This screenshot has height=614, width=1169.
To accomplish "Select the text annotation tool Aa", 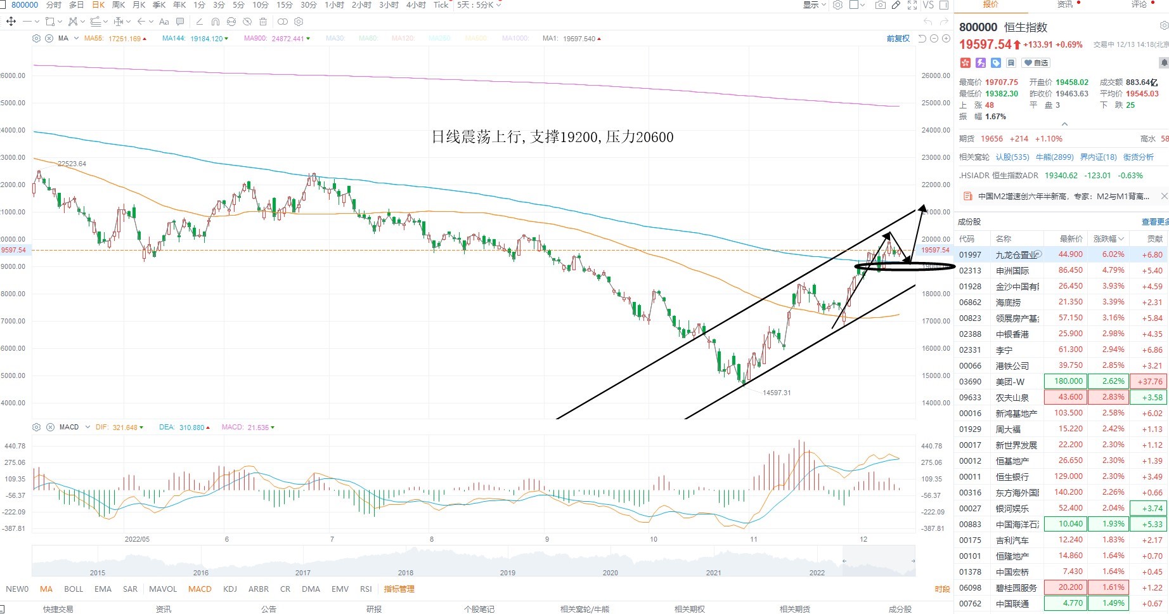I will pyautogui.click(x=164, y=22).
